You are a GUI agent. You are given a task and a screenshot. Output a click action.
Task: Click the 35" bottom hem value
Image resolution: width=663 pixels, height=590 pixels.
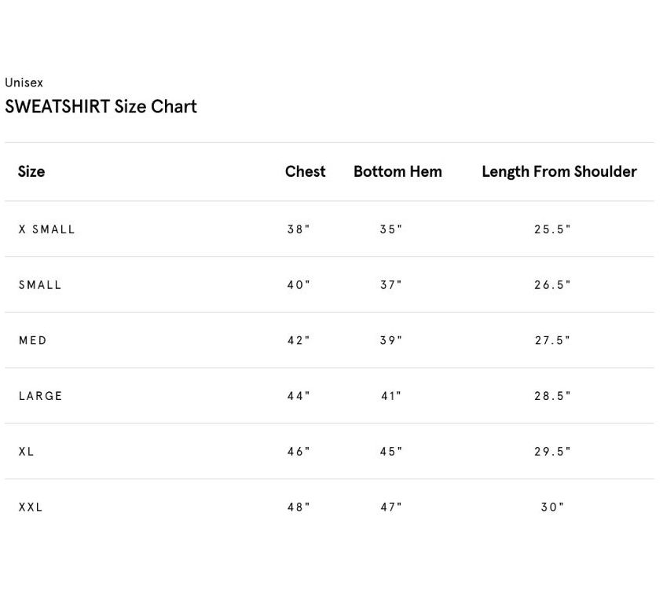click(x=390, y=229)
